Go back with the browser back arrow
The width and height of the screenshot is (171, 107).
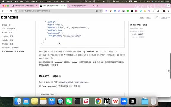(x=3, y=11)
